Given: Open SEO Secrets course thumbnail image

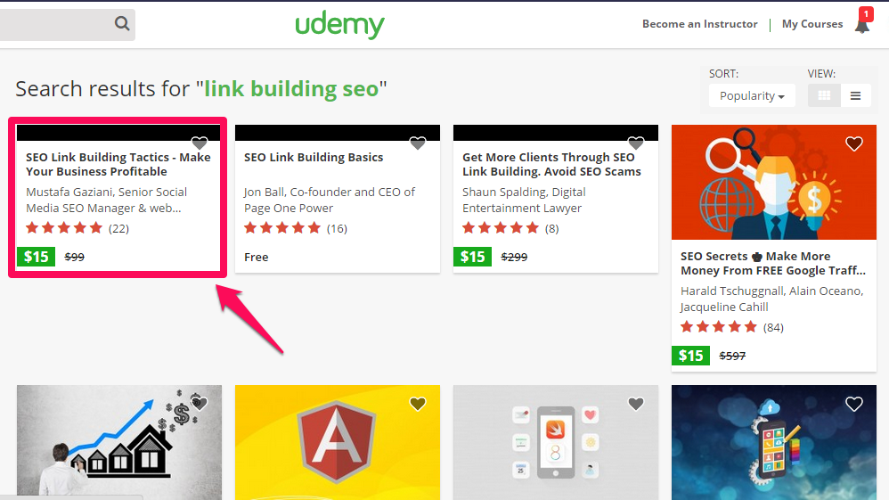Looking at the screenshot, I should [x=774, y=182].
